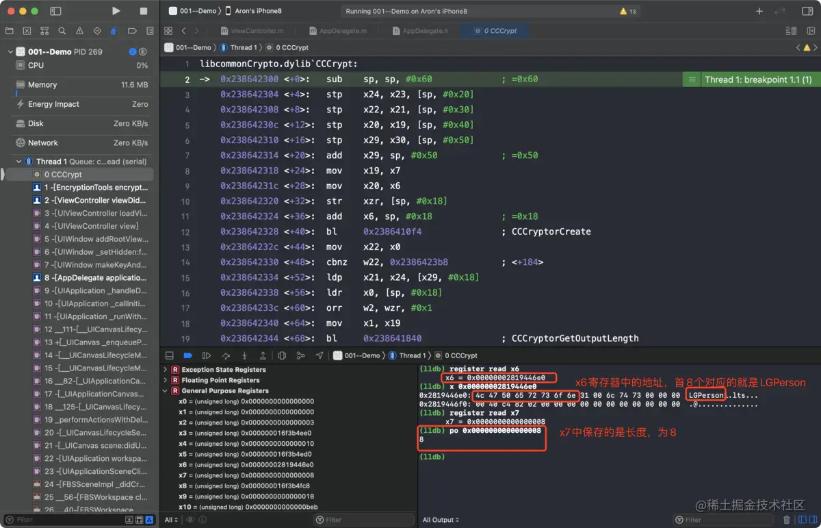Open Simulate Location arrow icon
This screenshot has height=528, width=821.
[320, 355]
